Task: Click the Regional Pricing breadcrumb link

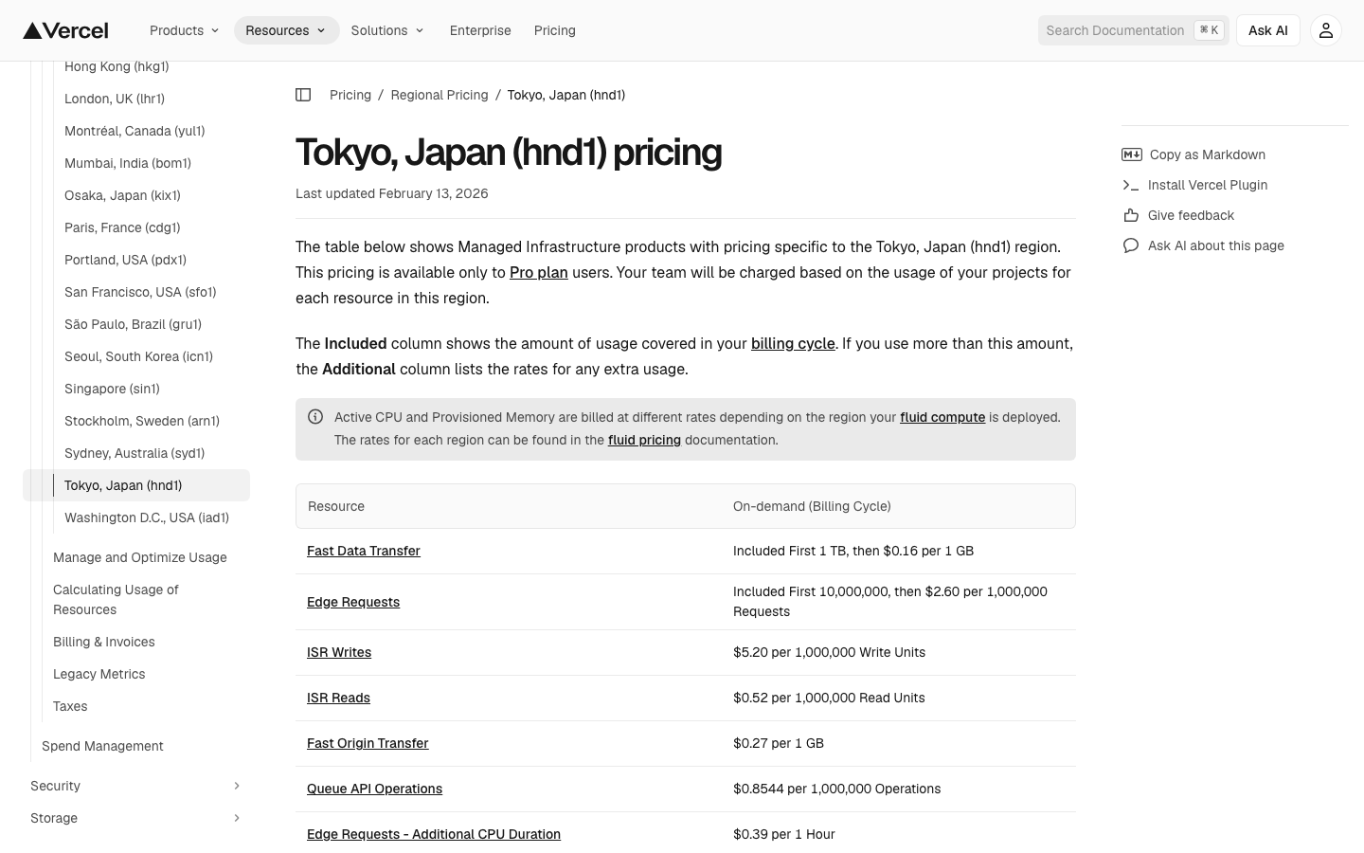Action: [x=440, y=95]
